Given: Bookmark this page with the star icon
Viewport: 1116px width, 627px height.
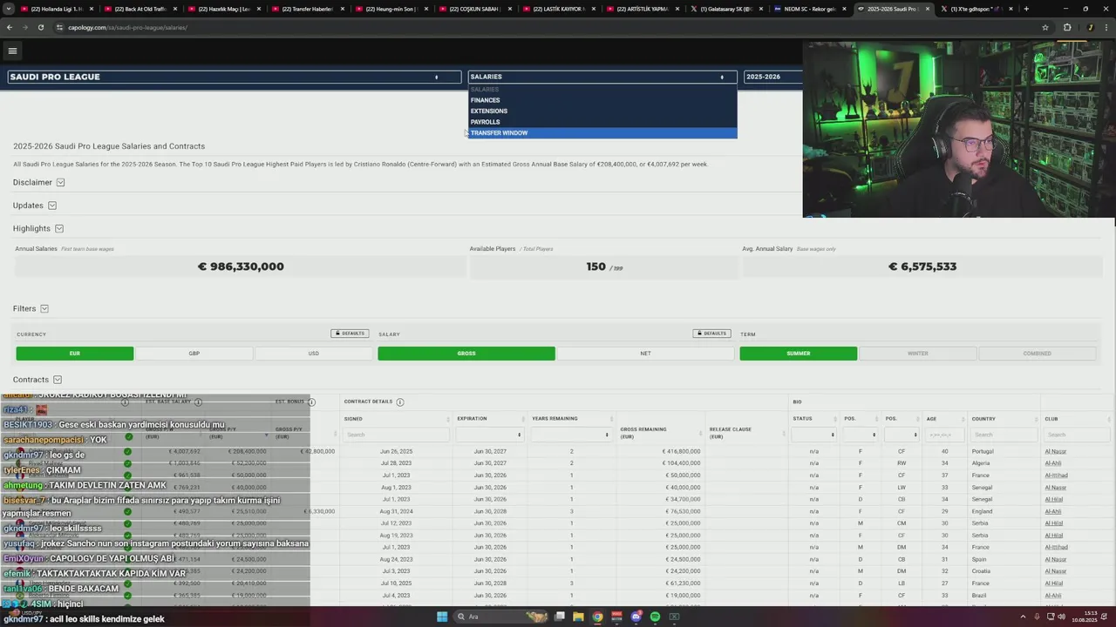Looking at the screenshot, I should point(1045,27).
